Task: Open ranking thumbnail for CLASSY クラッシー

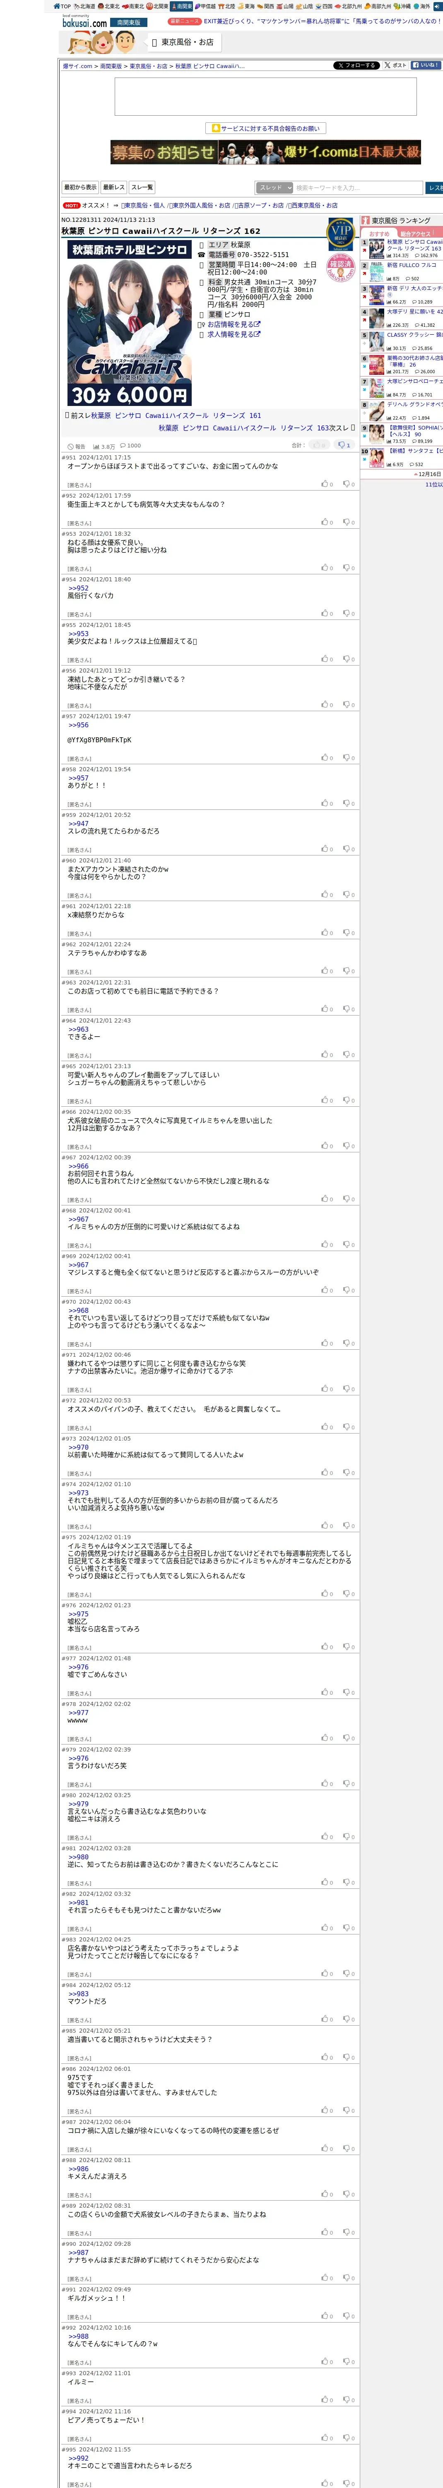Action: tap(376, 342)
